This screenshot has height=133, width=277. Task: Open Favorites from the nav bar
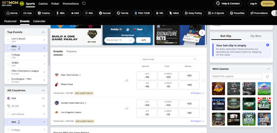(237, 13)
